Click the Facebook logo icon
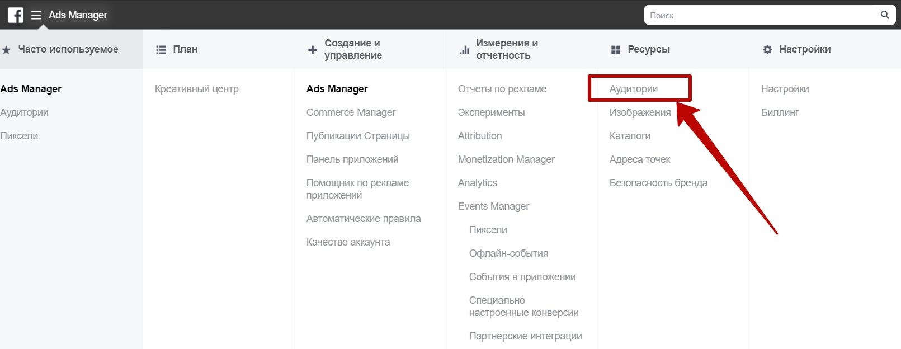Screen dimensions: 901x349 (x=16, y=15)
